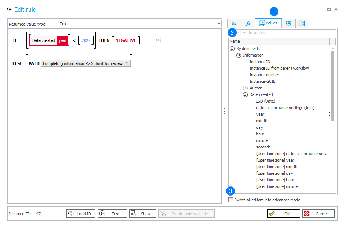This screenshot has width=345, height=228.
Task: Confirm with the OK button
Action: point(284,213)
